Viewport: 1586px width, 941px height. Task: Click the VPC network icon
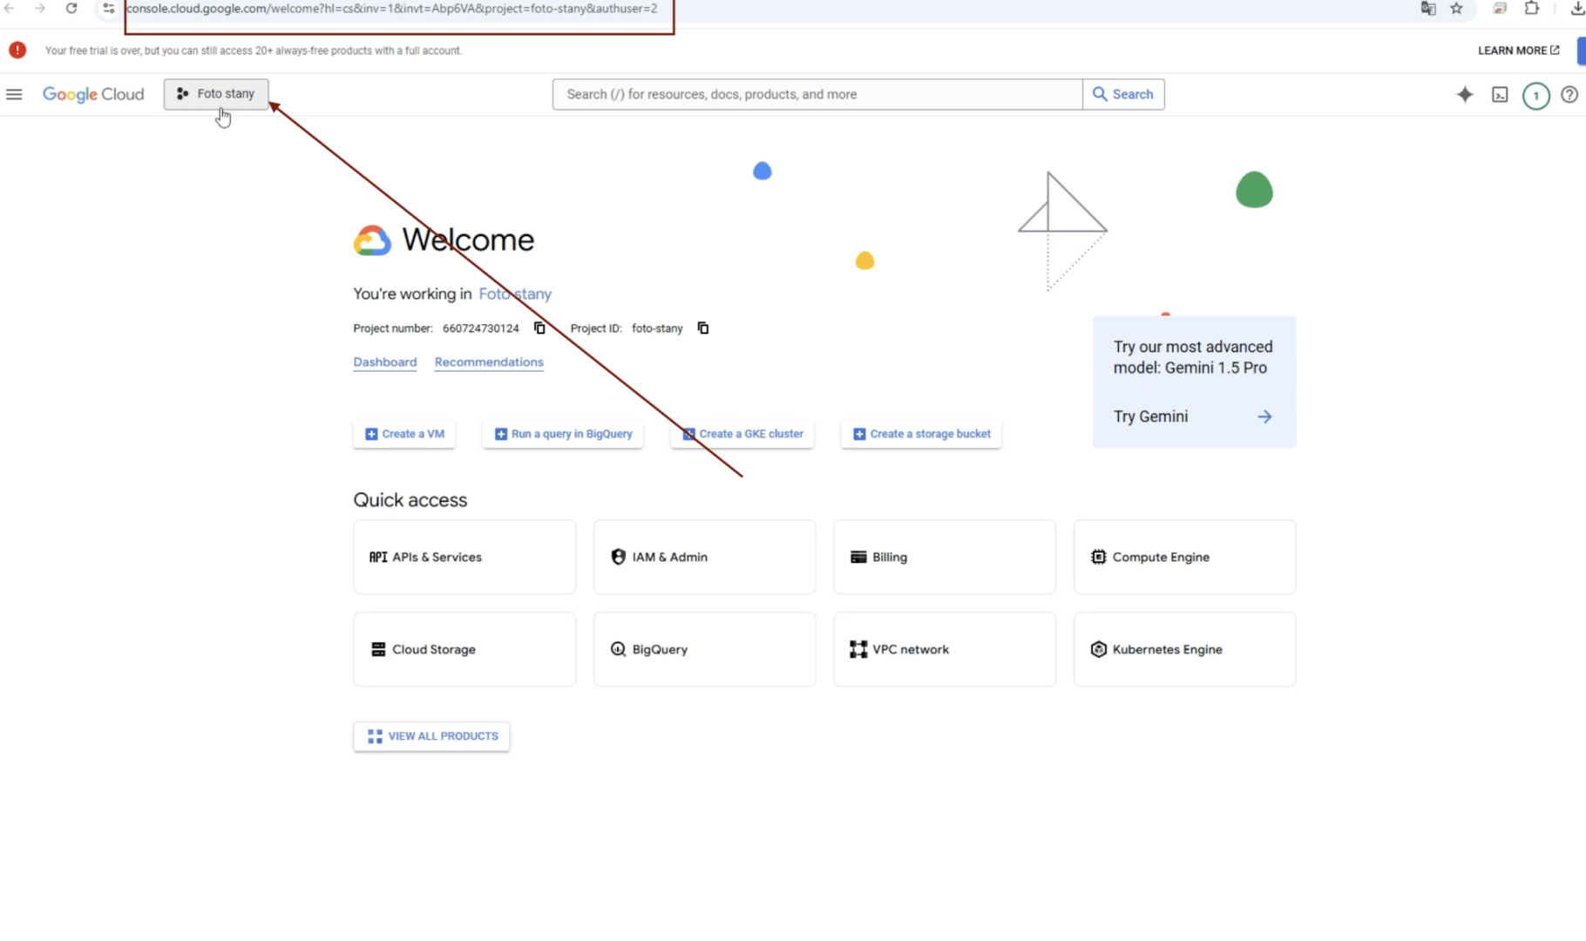(858, 649)
